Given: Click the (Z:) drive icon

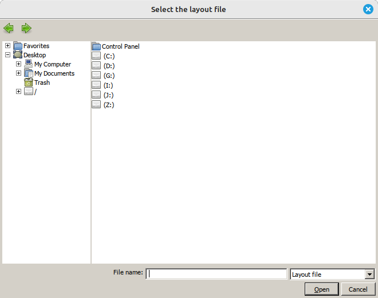Looking at the screenshot, I should pos(96,104).
